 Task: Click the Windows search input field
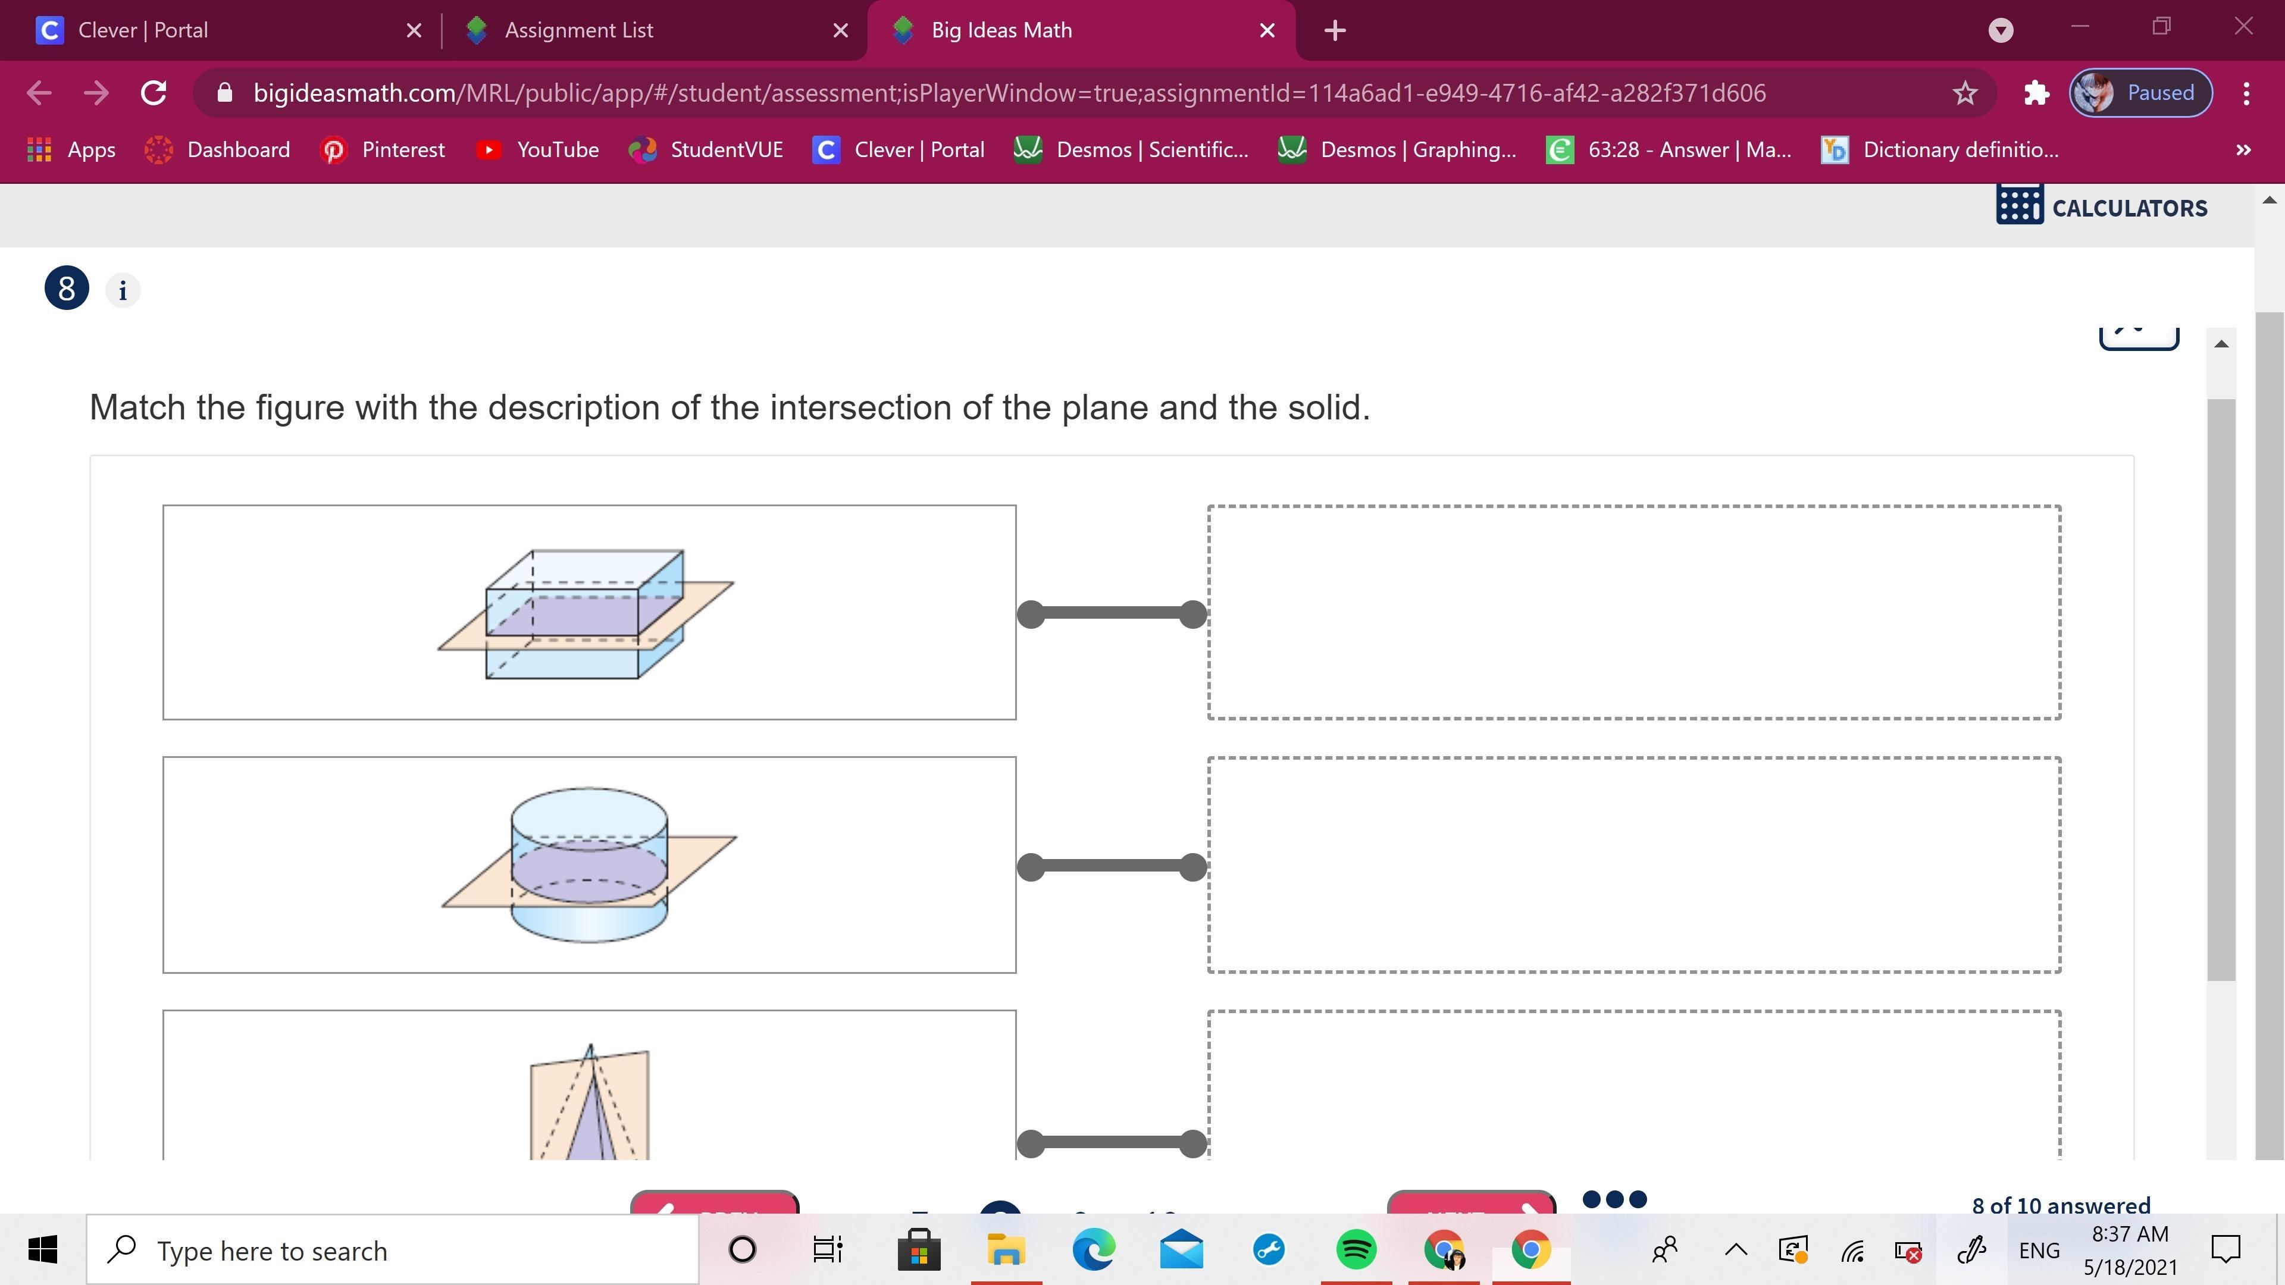[392, 1250]
